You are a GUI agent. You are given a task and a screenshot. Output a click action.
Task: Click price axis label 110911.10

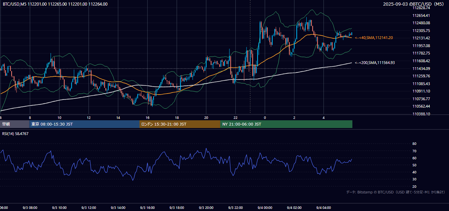point(421,91)
